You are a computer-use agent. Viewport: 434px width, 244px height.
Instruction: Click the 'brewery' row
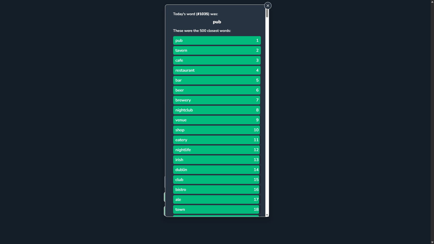point(217,100)
